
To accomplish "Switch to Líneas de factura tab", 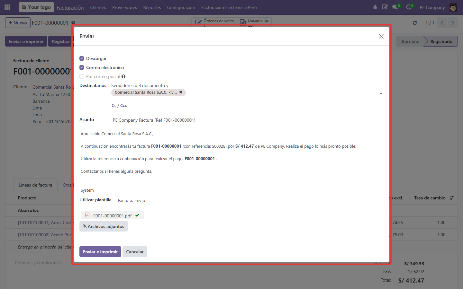I will click(35, 185).
